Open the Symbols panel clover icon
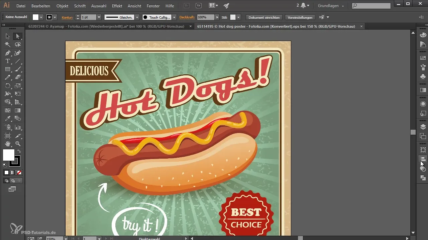 coord(423,76)
